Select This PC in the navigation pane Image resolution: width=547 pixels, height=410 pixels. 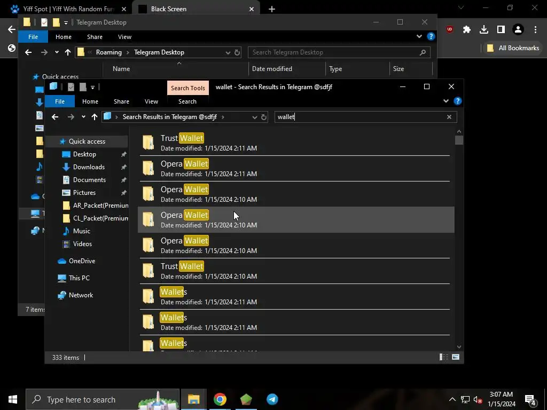click(79, 278)
